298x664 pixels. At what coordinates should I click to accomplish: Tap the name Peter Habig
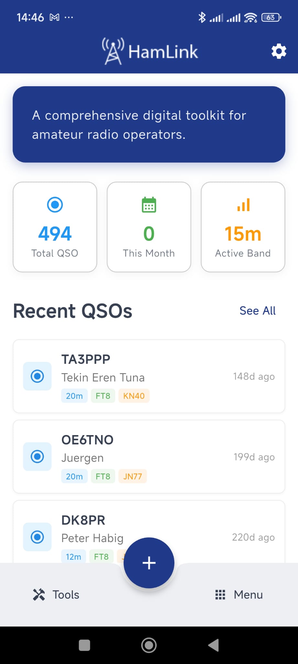point(93,538)
